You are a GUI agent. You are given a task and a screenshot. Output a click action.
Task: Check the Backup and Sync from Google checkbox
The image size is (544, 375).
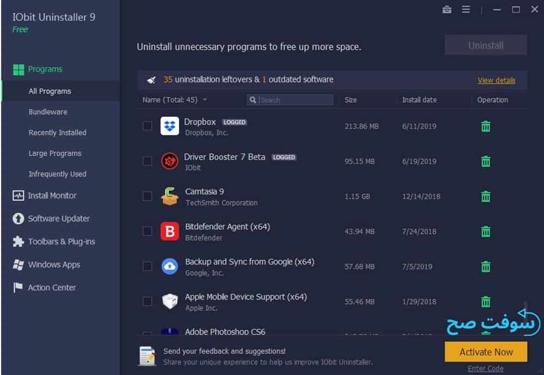(x=147, y=266)
